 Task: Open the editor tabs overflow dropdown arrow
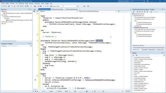(x=130, y=9)
